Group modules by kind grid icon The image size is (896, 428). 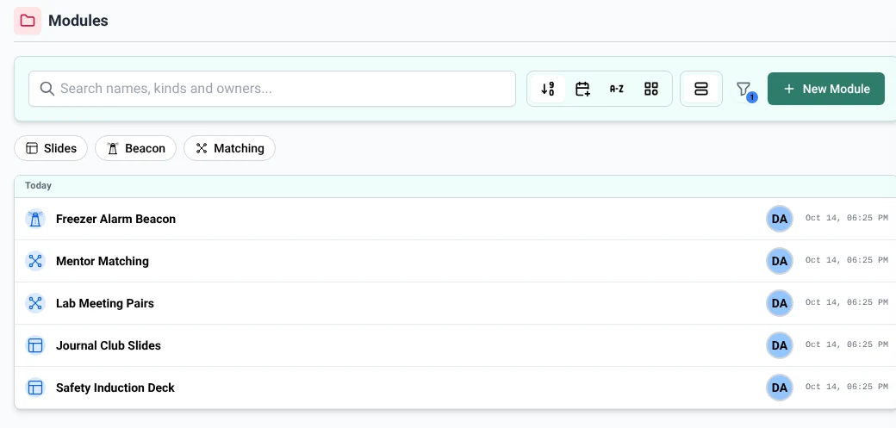(x=650, y=89)
